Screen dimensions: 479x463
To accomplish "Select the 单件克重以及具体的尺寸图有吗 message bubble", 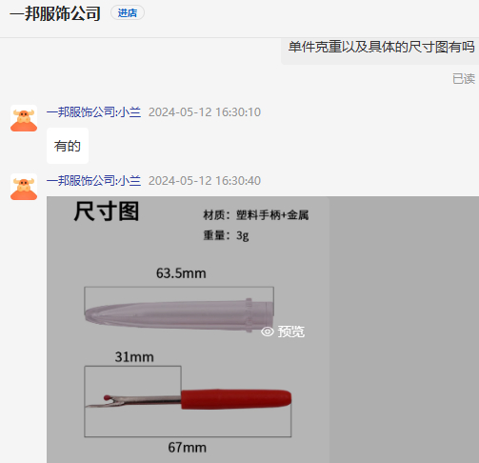I will [380, 50].
